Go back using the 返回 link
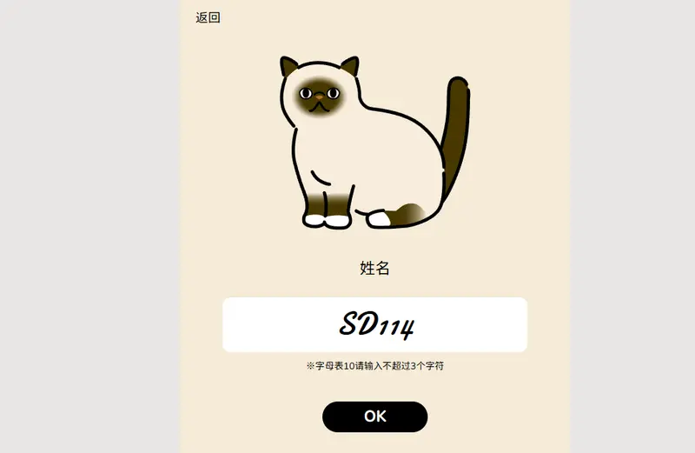Screen dimensions: 695x453 pyautogui.click(x=208, y=17)
